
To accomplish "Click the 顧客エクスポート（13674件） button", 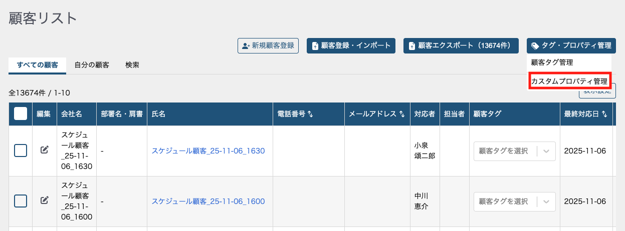I will tap(460, 45).
